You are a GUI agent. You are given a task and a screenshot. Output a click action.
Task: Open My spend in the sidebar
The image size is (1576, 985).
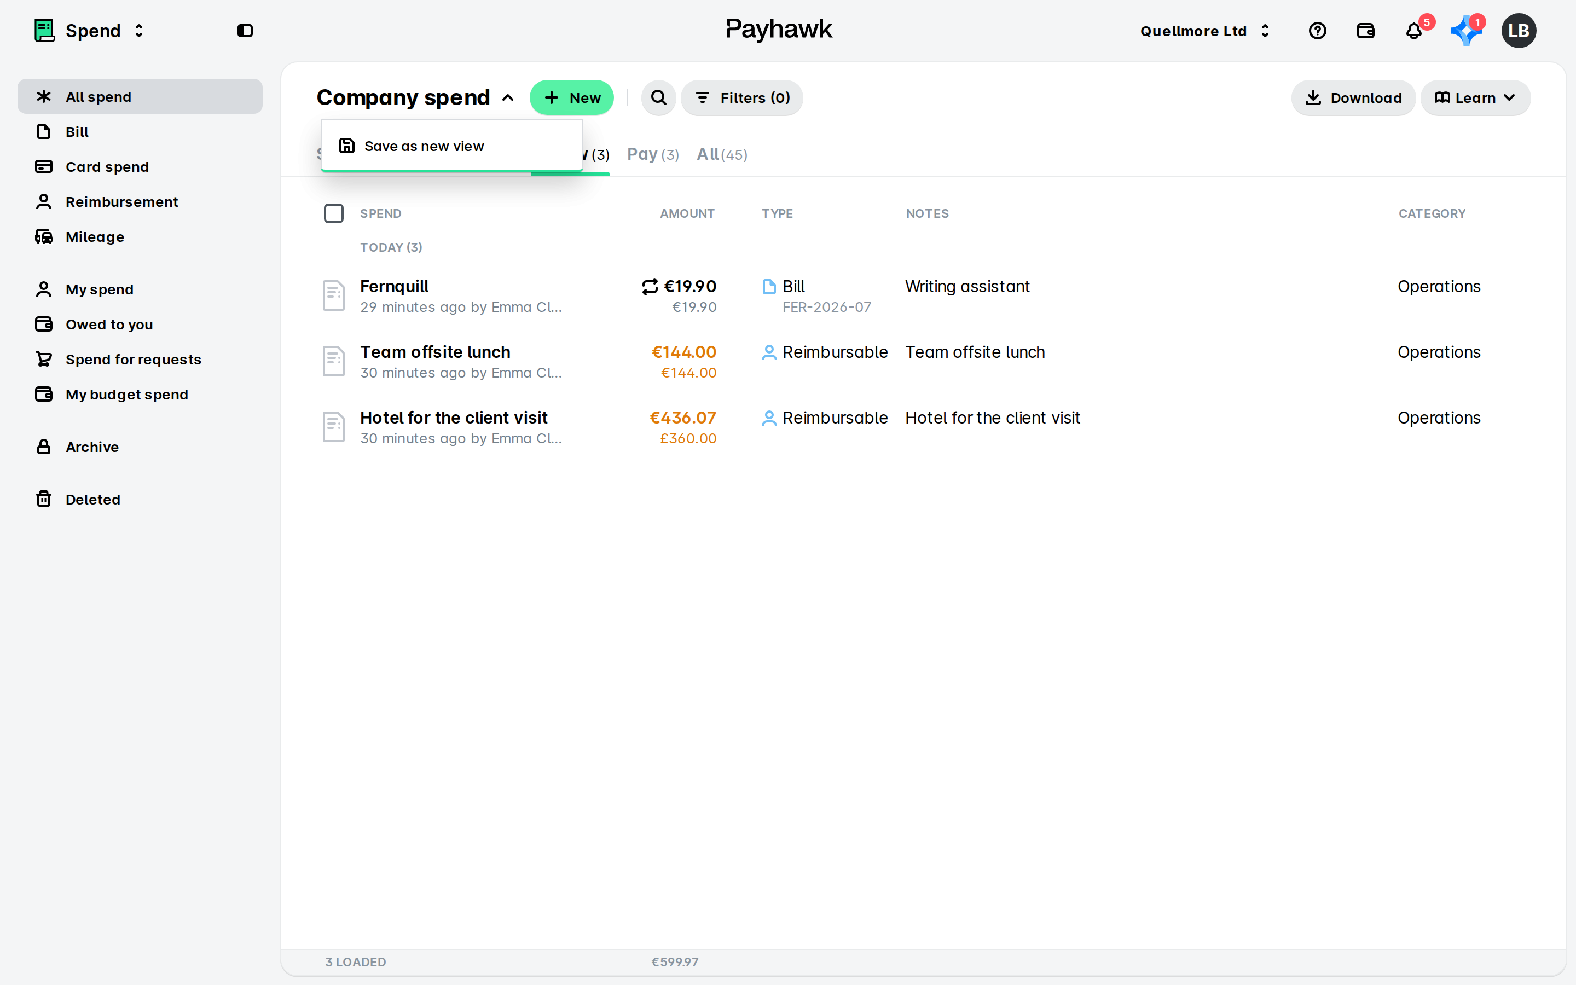tap(140, 289)
